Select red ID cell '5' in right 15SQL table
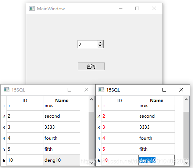 (x=119, y=149)
